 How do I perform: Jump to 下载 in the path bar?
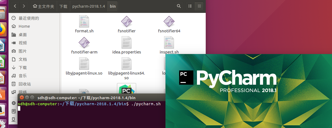click(x=64, y=6)
